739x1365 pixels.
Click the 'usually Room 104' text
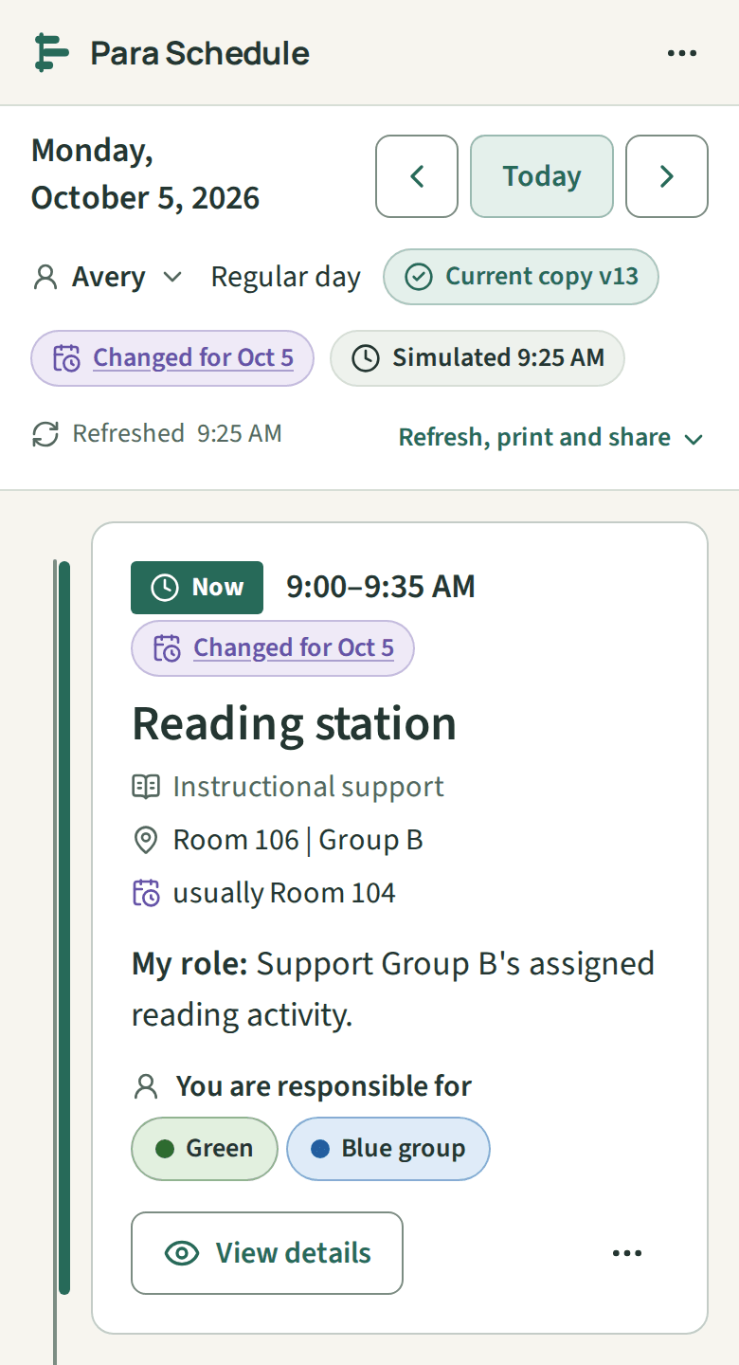(x=284, y=893)
